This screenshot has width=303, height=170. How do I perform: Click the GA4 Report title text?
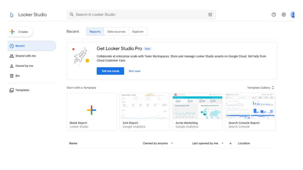coord(130,123)
